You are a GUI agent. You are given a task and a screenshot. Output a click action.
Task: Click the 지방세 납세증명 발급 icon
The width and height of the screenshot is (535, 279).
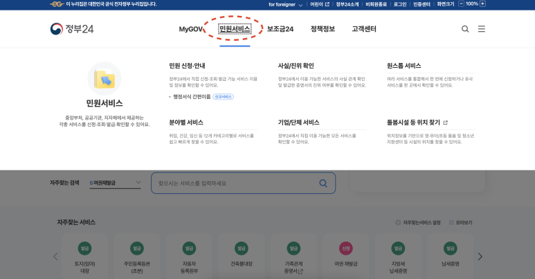[398, 249]
